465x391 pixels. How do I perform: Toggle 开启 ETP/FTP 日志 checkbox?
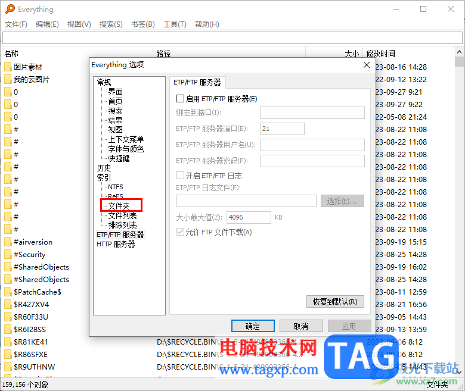(180, 176)
